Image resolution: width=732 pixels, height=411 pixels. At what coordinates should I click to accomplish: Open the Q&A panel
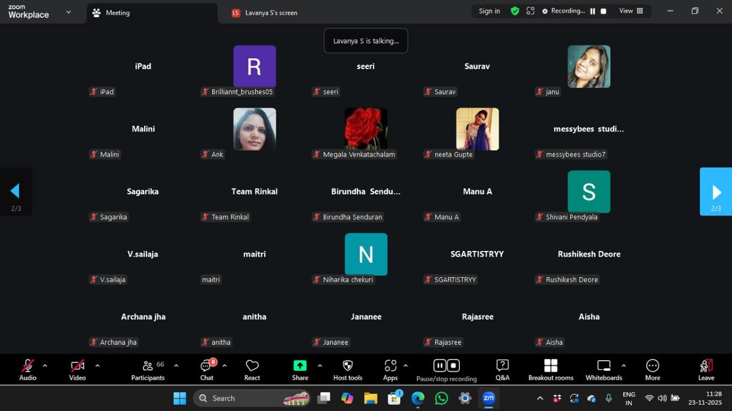pyautogui.click(x=503, y=366)
